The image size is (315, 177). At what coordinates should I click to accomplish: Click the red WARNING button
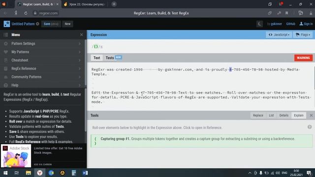303,58
